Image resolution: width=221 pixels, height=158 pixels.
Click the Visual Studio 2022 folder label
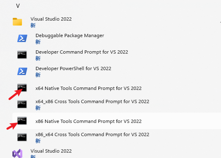(x=51, y=19)
